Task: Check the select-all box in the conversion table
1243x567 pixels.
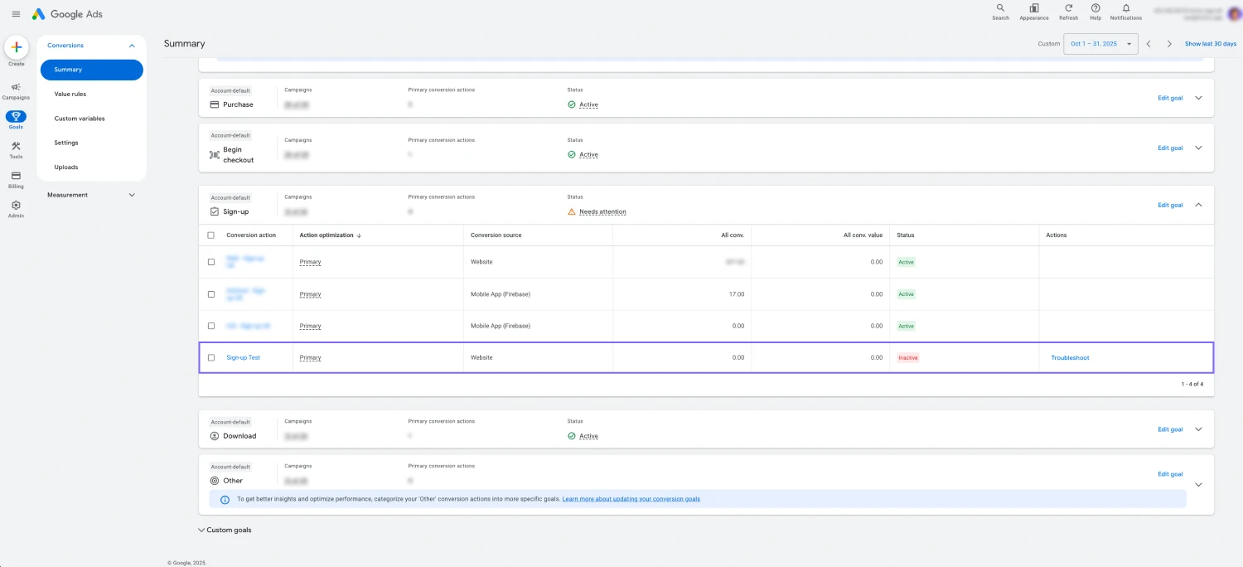Action: [211, 235]
